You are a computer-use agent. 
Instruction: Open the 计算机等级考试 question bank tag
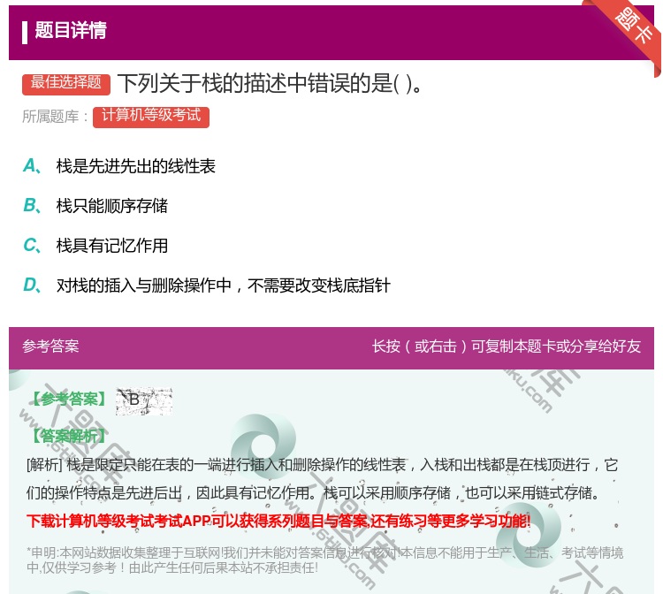(151, 117)
